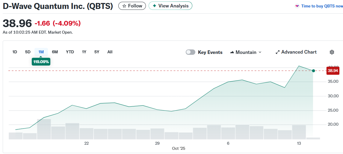Follow the QBTS stock
Image resolution: width=343 pixels, height=154 pixels.
(x=132, y=6)
